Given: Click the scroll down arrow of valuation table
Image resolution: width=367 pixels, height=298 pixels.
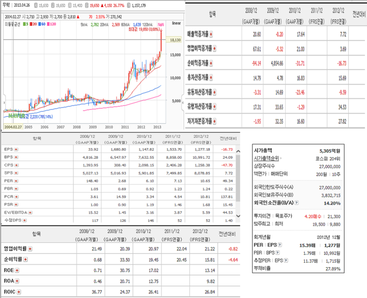Looking at the screenshot, I should click(238, 216).
